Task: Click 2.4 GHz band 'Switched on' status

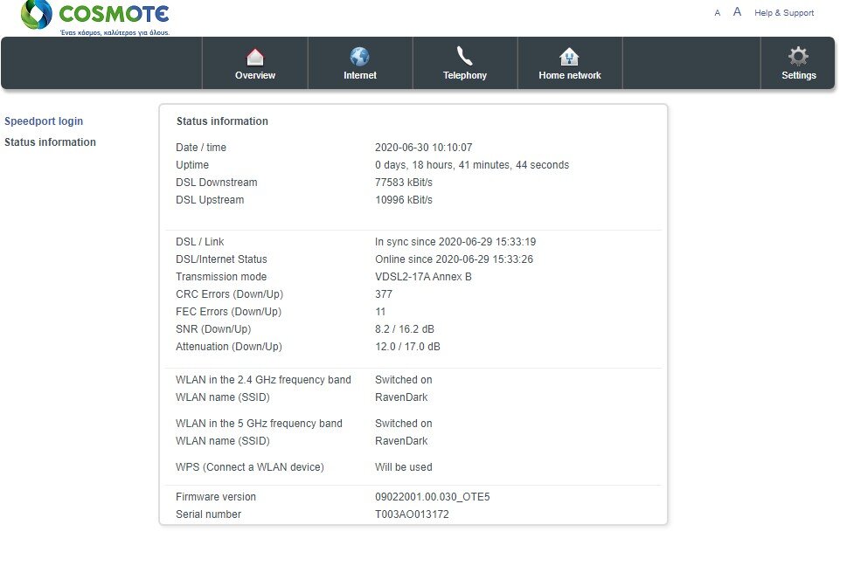Action: (404, 380)
